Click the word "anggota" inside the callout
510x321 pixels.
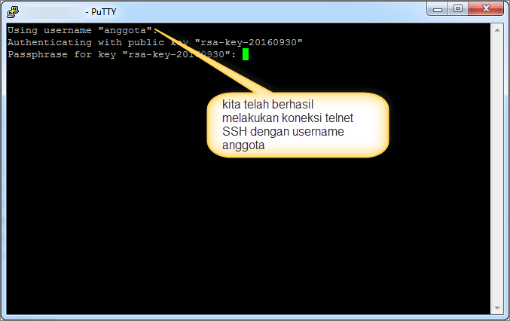(x=241, y=145)
